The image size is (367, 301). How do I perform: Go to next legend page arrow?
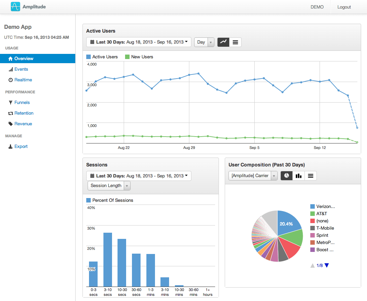[327, 265]
